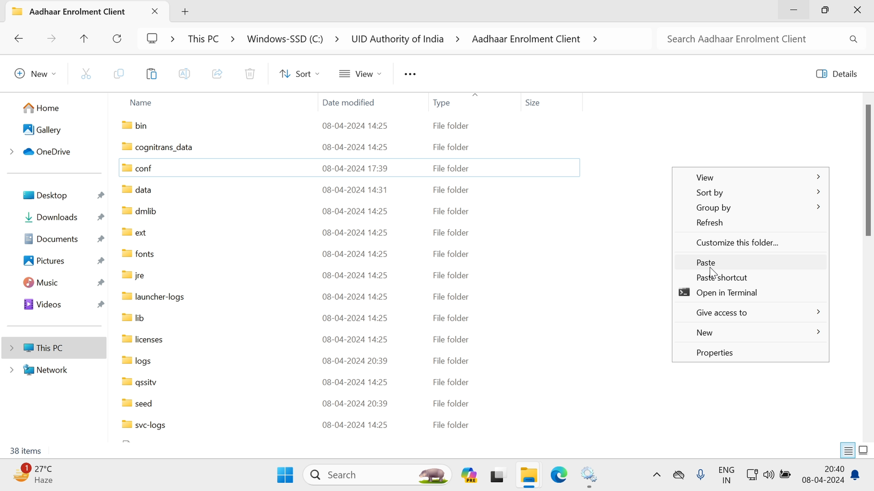Image resolution: width=874 pixels, height=491 pixels.
Task: Open the See more ellipsis menu
Action: tap(410, 74)
